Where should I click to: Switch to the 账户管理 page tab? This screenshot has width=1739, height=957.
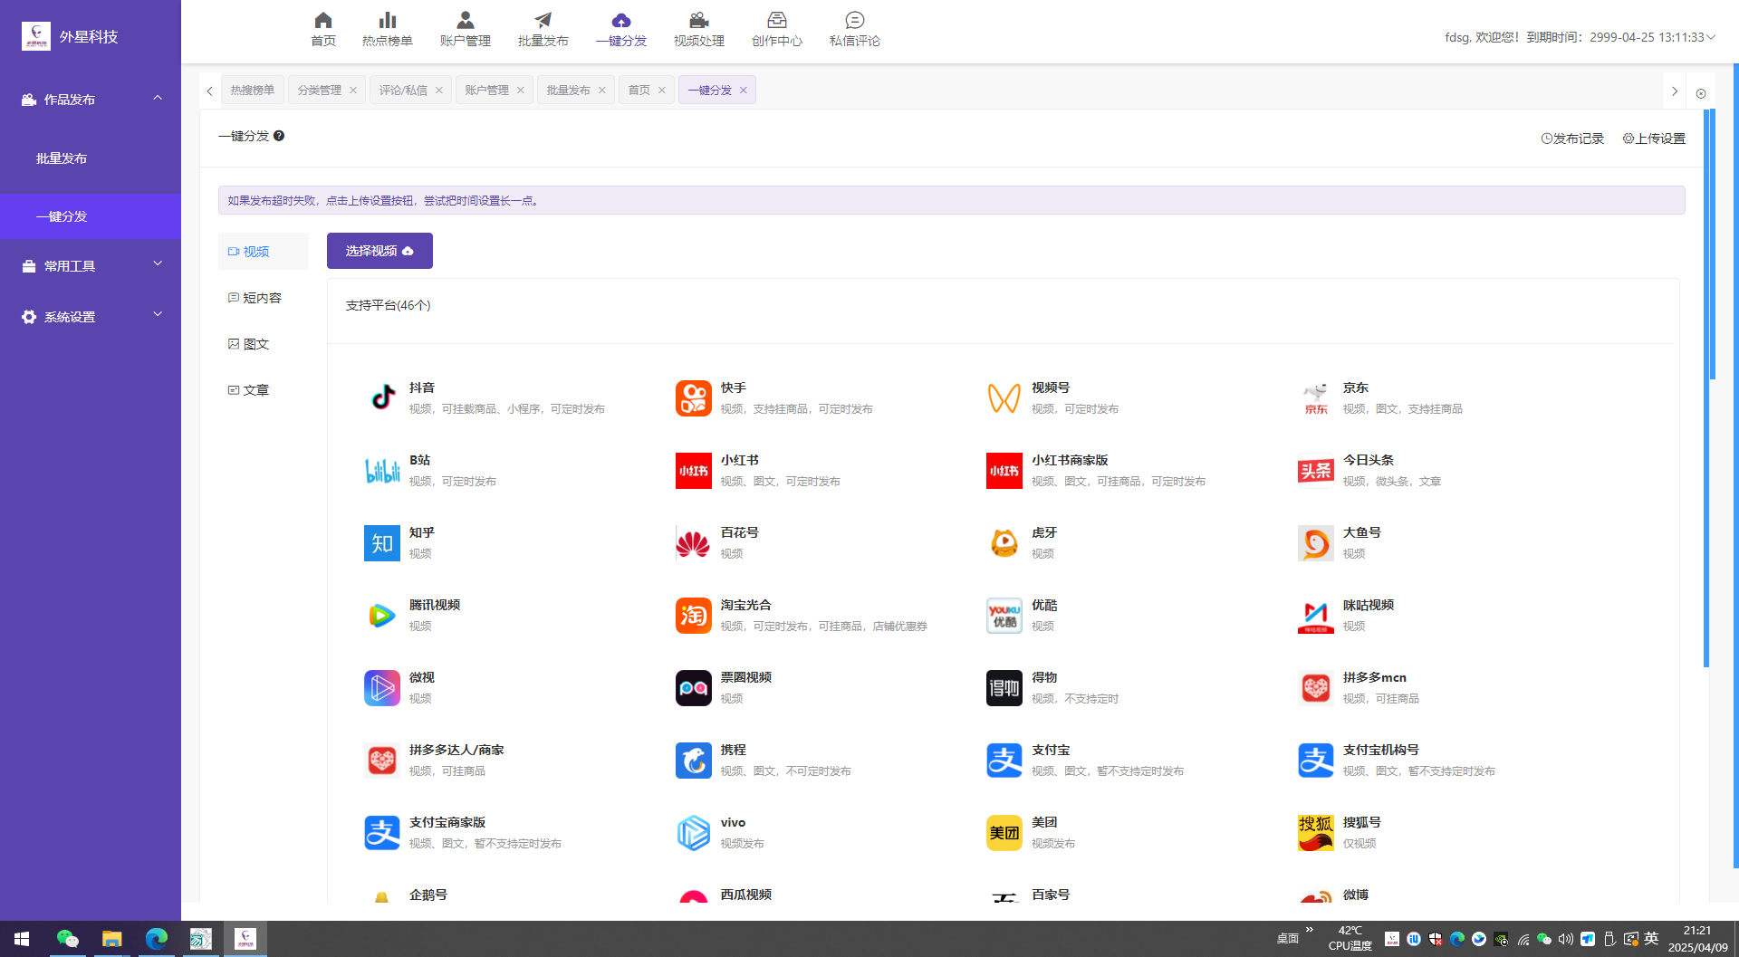click(x=486, y=91)
